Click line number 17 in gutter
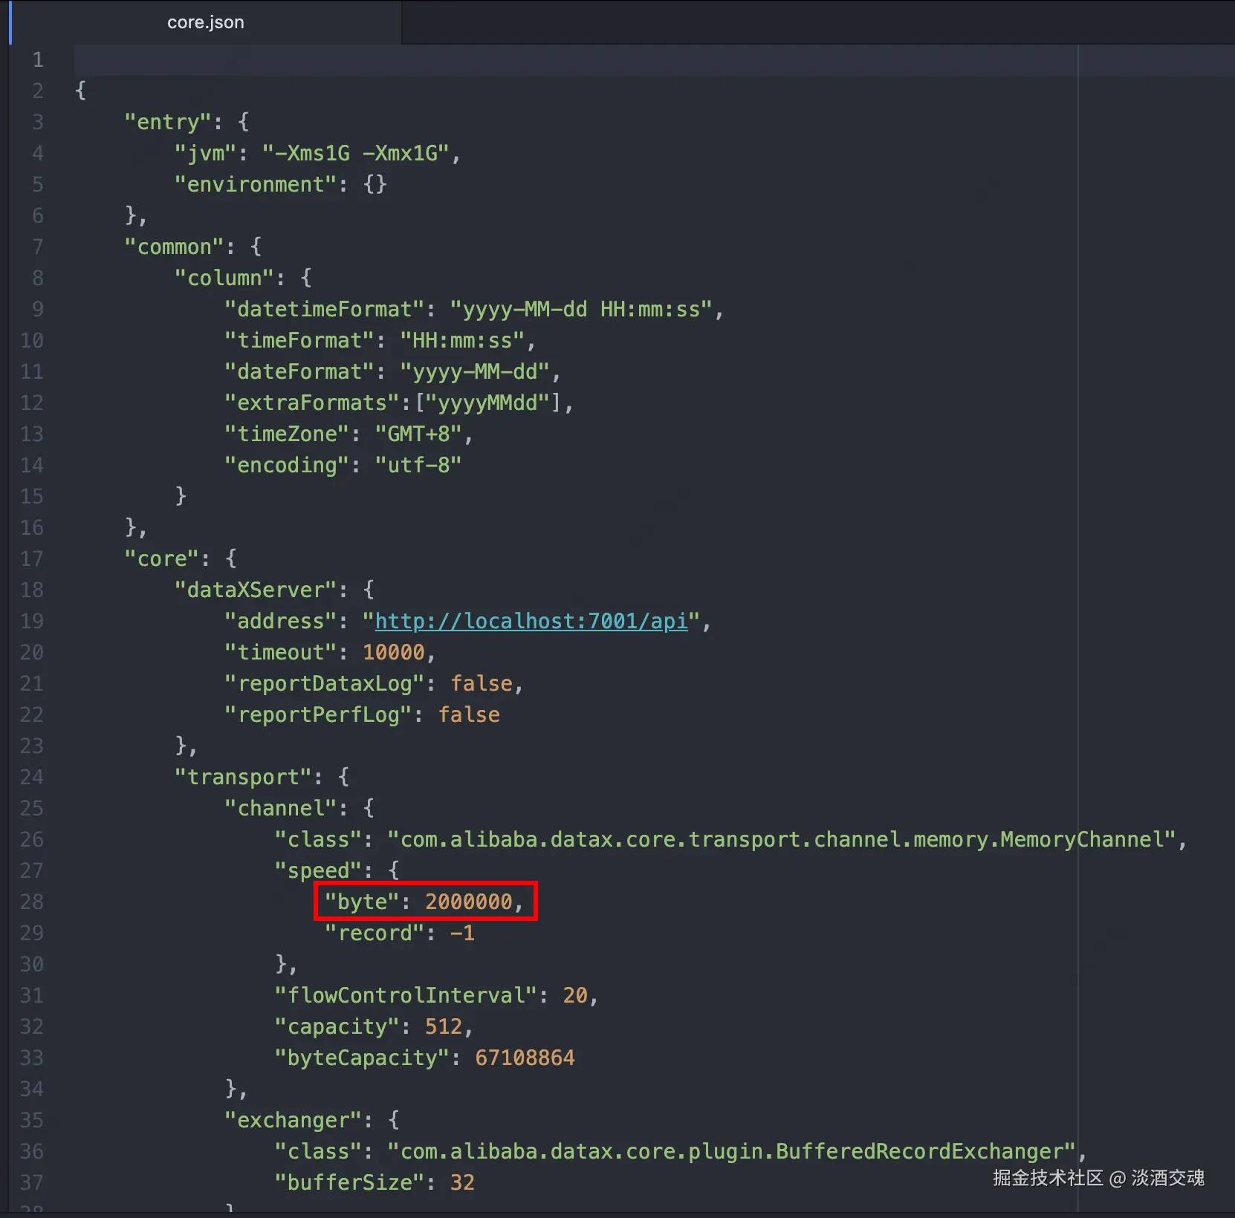The width and height of the screenshot is (1235, 1218). click(31, 558)
